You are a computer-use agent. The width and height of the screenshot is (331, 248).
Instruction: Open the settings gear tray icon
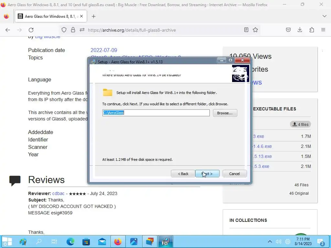287,242
